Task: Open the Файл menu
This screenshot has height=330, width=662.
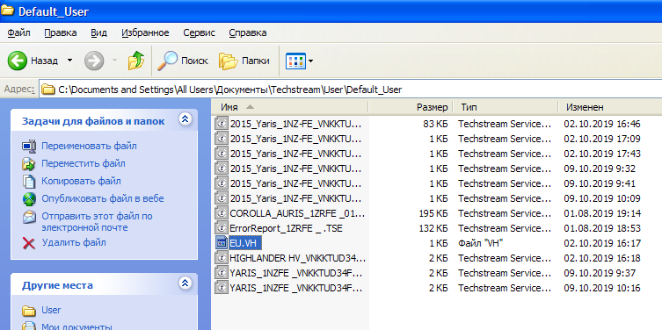Action: (18, 32)
